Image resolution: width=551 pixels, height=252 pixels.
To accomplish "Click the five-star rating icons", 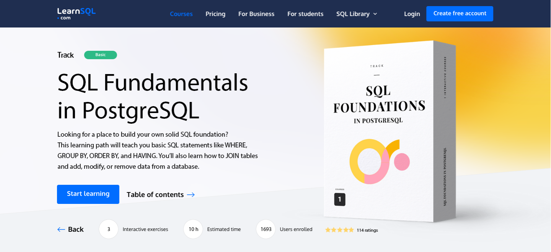I will point(339,230).
